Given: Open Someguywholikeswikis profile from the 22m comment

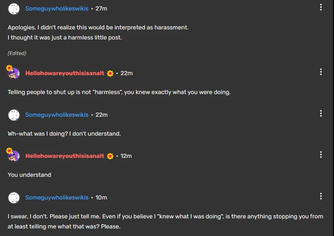Looking at the screenshot, I should click(x=57, y=115).
